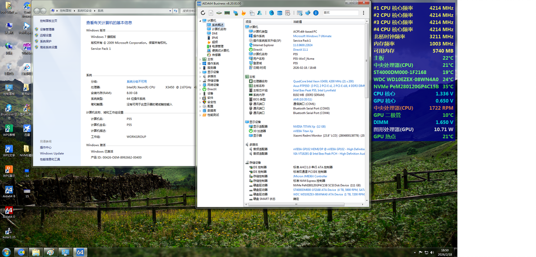This screenshot has width=536, height=257.
Task: Click the Control Panel address bar path
Action: 112,11
